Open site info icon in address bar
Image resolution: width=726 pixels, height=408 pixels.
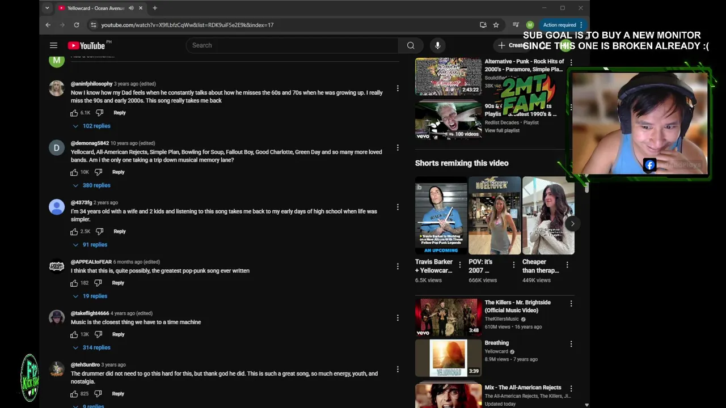(93, 25)
